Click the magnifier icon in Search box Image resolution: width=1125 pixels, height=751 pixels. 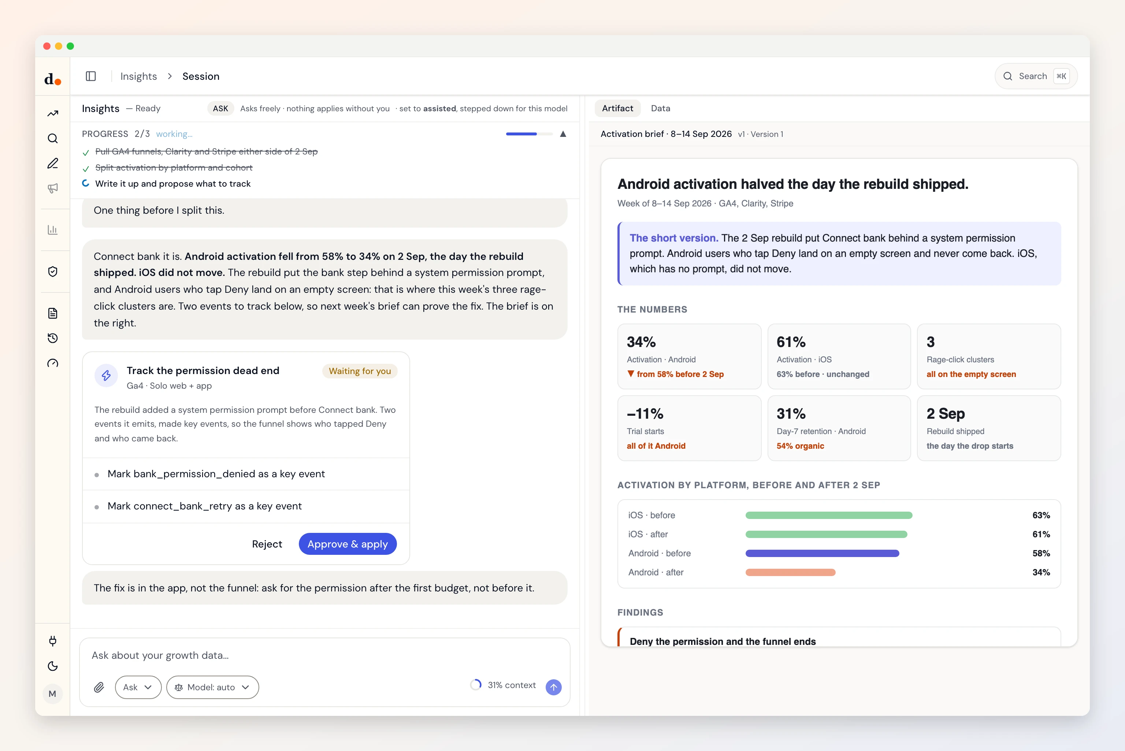click(1007, 76)
